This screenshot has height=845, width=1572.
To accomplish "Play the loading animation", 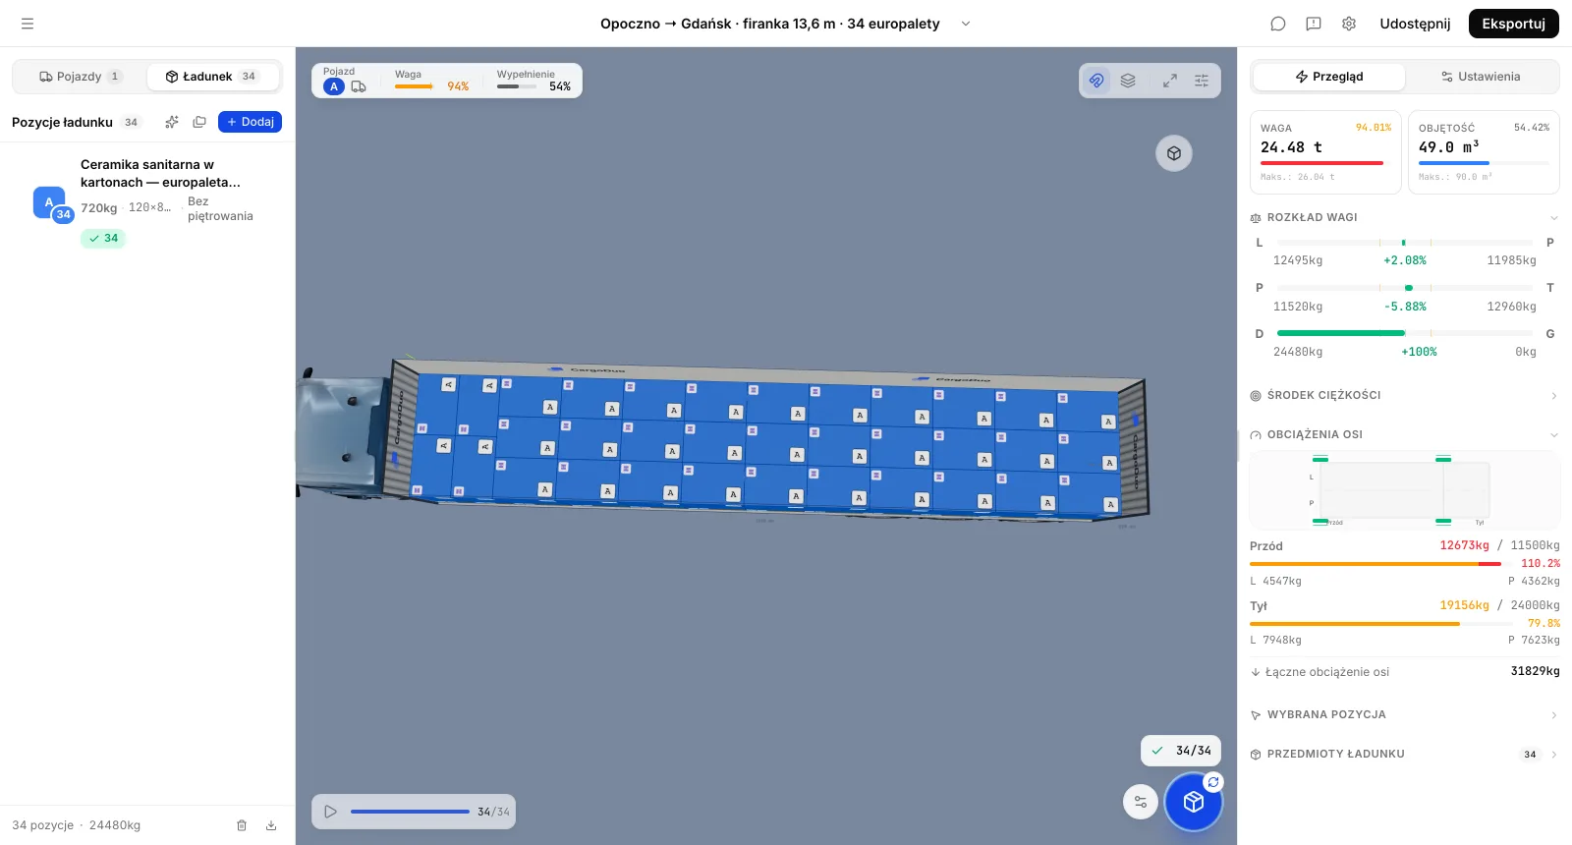I will [x=331, y=812].
